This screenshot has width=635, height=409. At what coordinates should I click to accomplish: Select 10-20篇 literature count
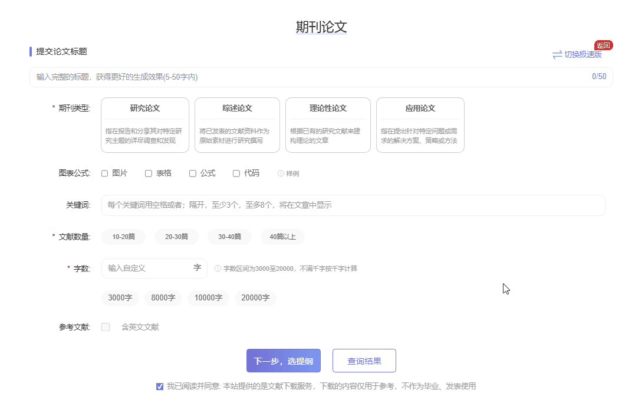click(123, 237)
